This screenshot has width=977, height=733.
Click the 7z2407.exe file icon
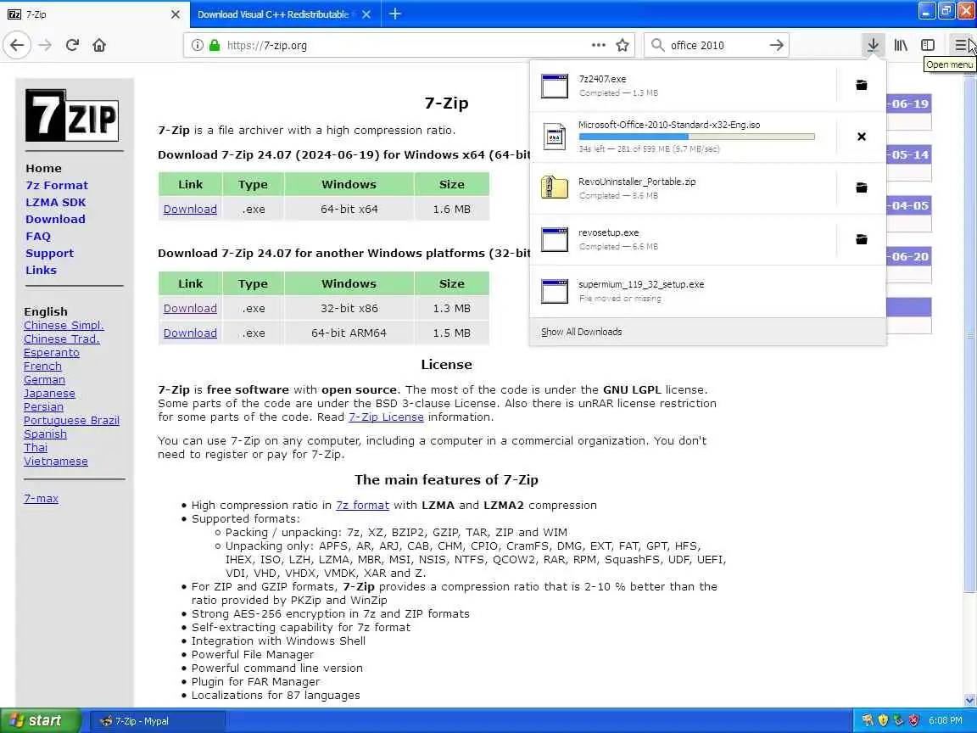click(555, 86)
